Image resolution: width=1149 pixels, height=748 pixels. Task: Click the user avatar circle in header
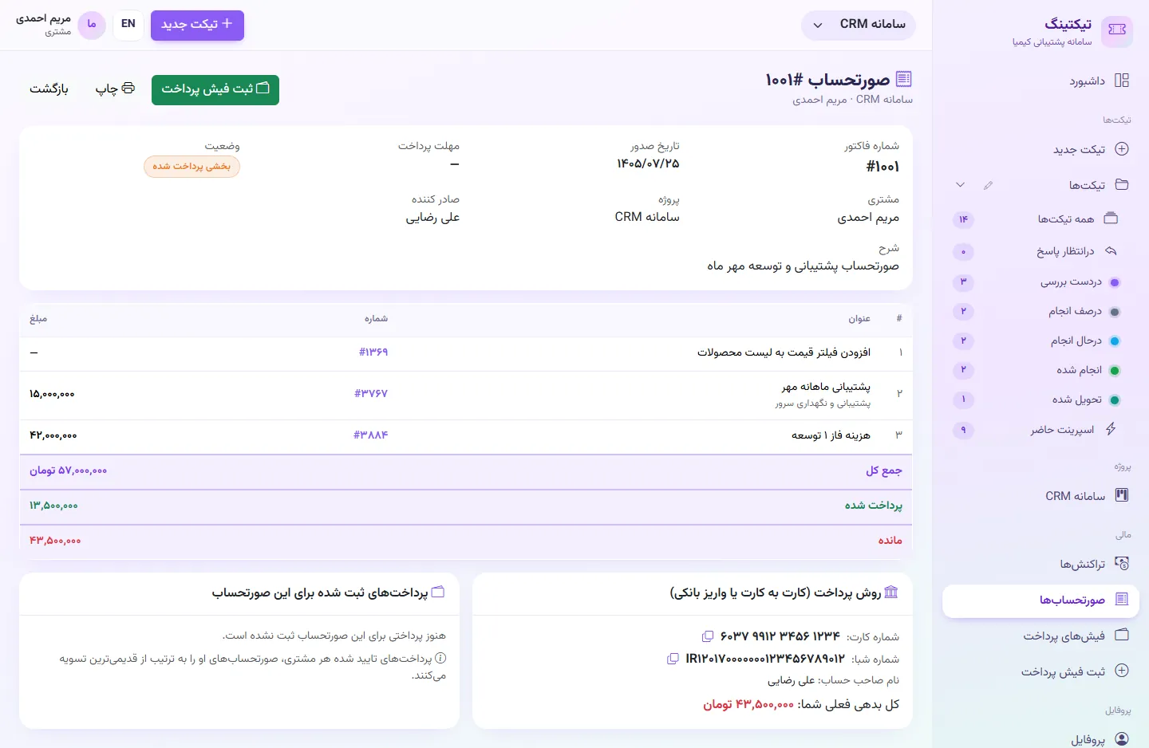pyautogui.click(x=92, y=25)
